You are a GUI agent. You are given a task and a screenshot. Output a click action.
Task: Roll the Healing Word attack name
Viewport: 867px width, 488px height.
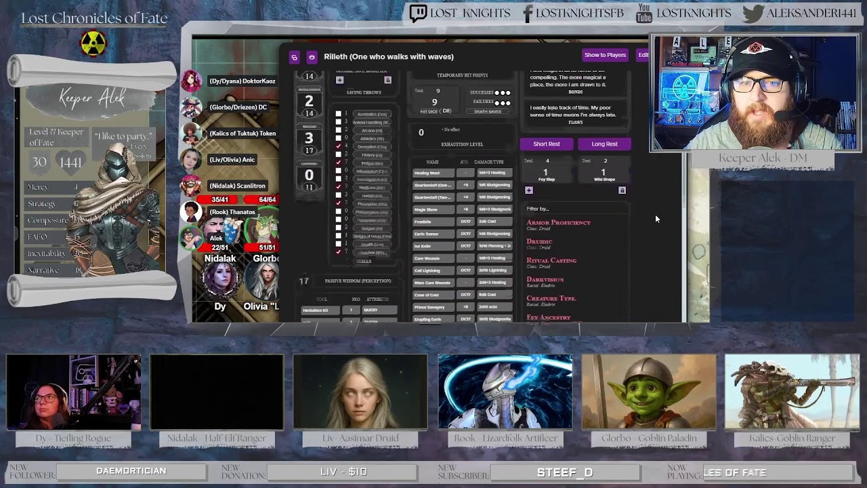click(x=432, y=173)
